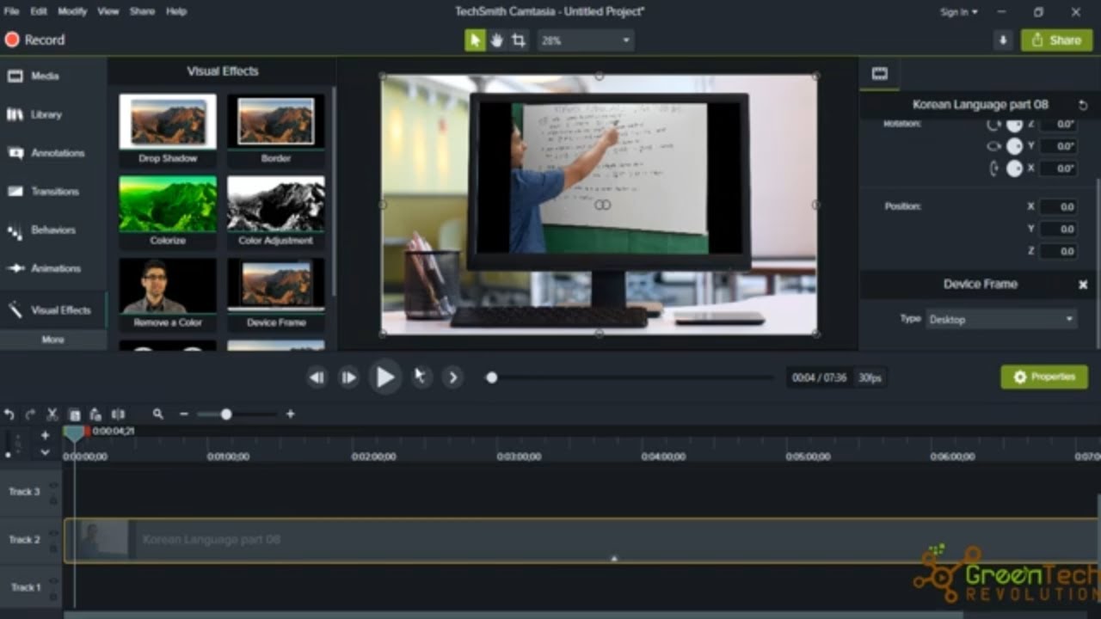Click the timeline zoom slider handle
Screen dimensions: 1101x619
pyautogui.click(x=226, y=414)
